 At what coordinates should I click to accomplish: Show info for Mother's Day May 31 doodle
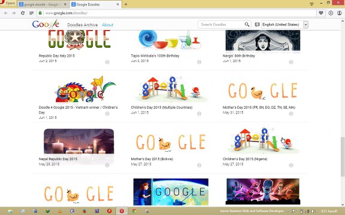pyautogui.click(x=291, y=113)
